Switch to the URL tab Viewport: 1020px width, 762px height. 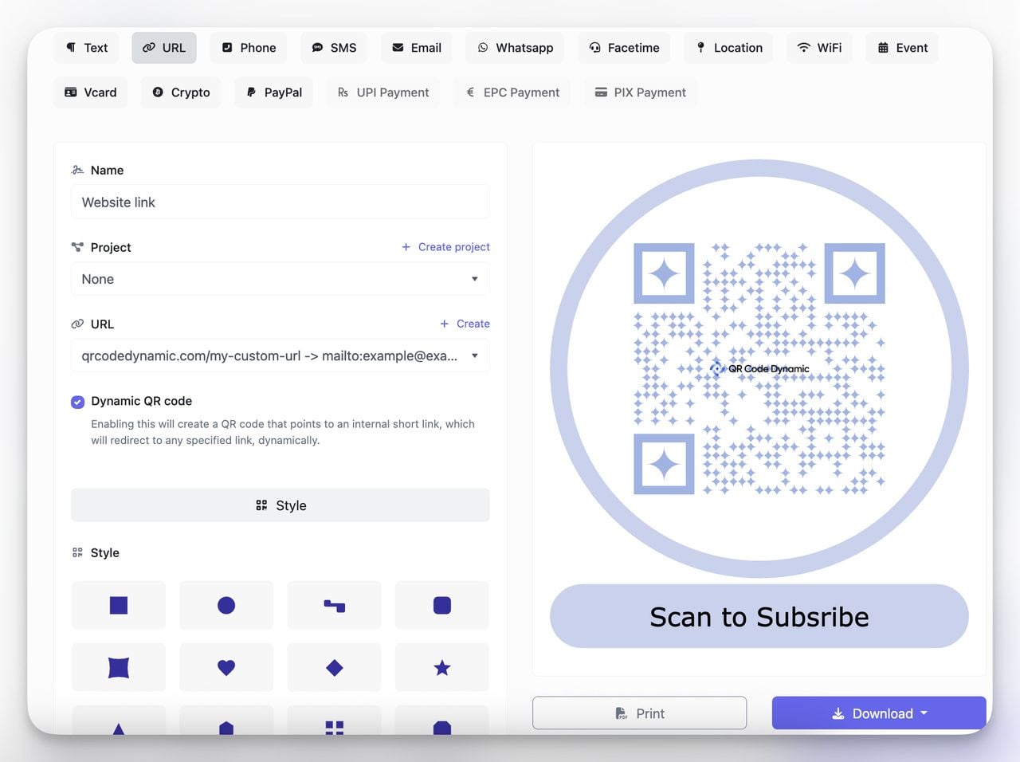[x=164, y=48]
